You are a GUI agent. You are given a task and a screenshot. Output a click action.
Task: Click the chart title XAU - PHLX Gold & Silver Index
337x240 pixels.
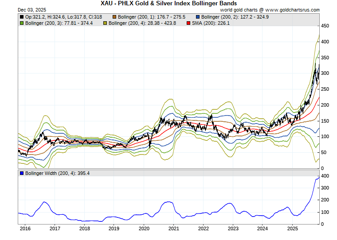point(168,3)
